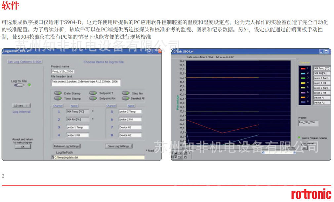Click Save Log Settings button
Viewport: 334px width, 202px height.
[x=118, y=146]
